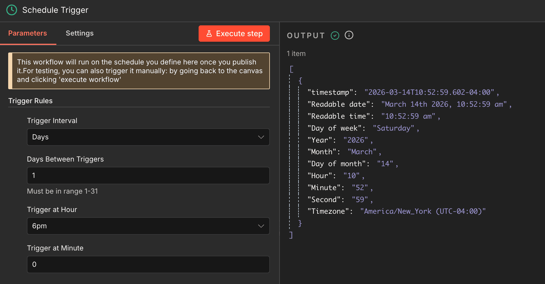Viewport: 545px width, 284px height.
Task: Click the Days Between Triggers input field
Action: click(148, 175)
